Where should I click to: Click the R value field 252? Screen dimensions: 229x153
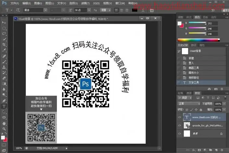click(x=212, y=23)
